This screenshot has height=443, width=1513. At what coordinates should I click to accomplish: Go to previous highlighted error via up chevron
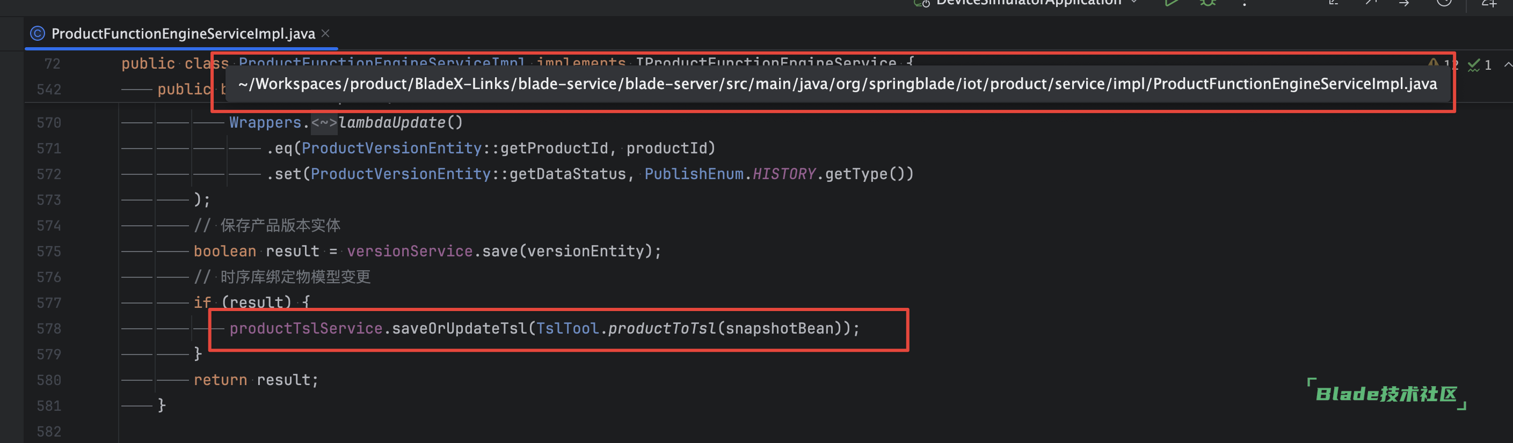click(1508, 64)
